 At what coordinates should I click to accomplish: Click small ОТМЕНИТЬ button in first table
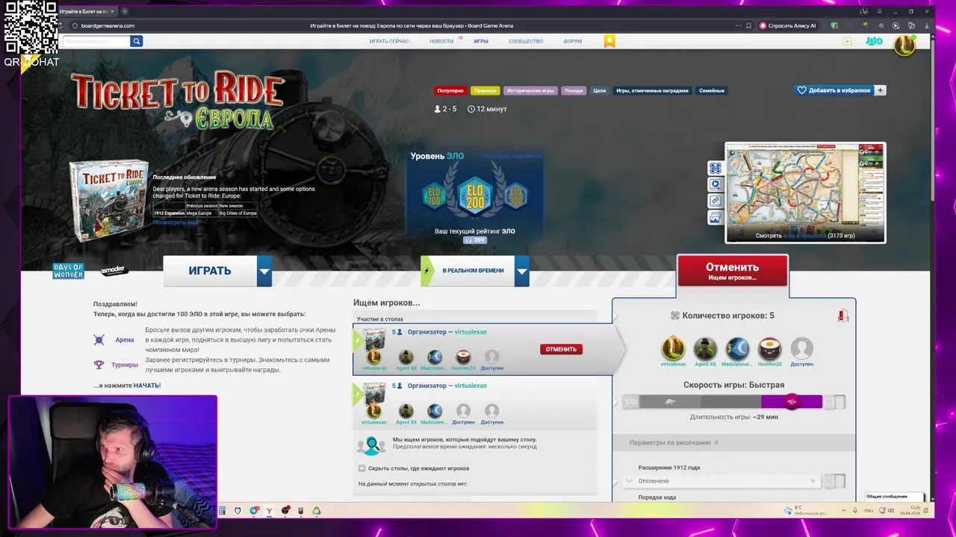pyautogui.click(x=561, y=349)
